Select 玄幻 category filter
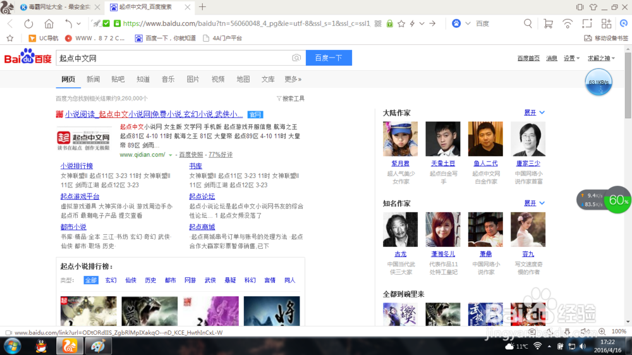 pyautogui.click(x=111, y=280)
